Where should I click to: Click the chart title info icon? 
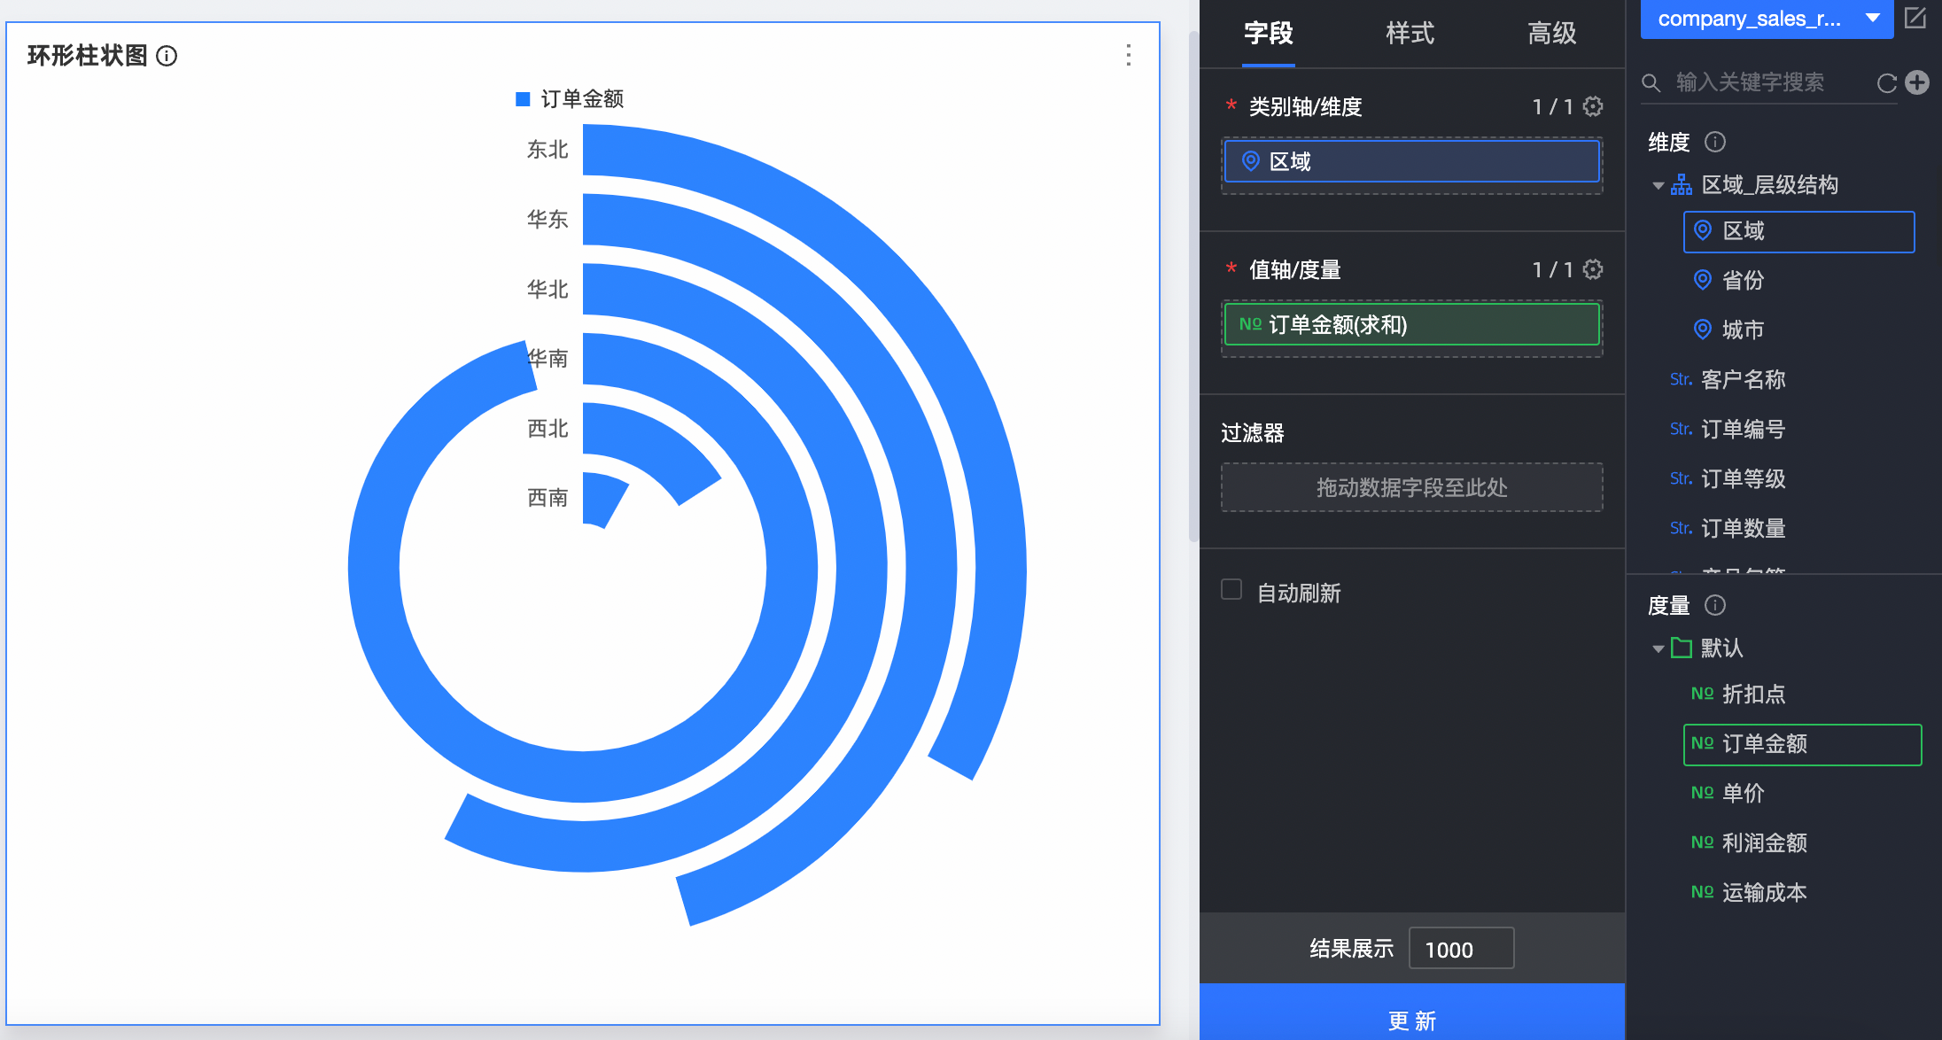coord(167,56)
